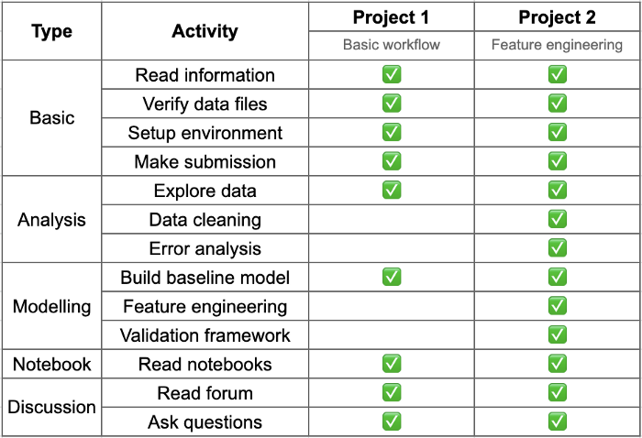This screenshot has width=642, height=438.
Task: Click the empty Data cleaning cell under Project 1
Action: (392, 219)
